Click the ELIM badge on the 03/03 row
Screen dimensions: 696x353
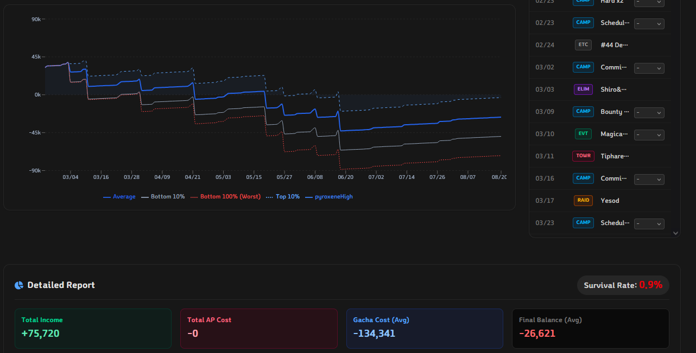583,89
